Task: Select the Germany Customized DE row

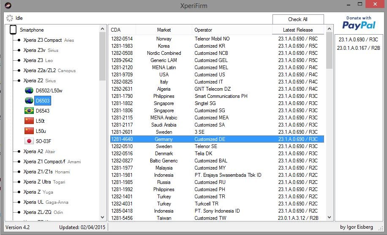Action: [x=217, y=139]
